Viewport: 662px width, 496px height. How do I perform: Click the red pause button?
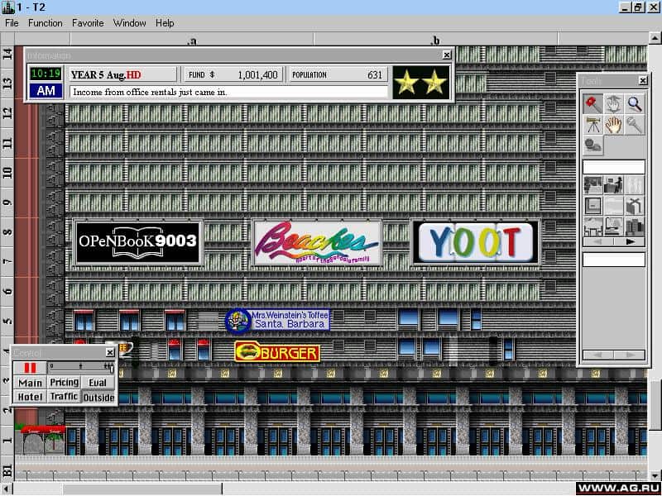[31, 367]
